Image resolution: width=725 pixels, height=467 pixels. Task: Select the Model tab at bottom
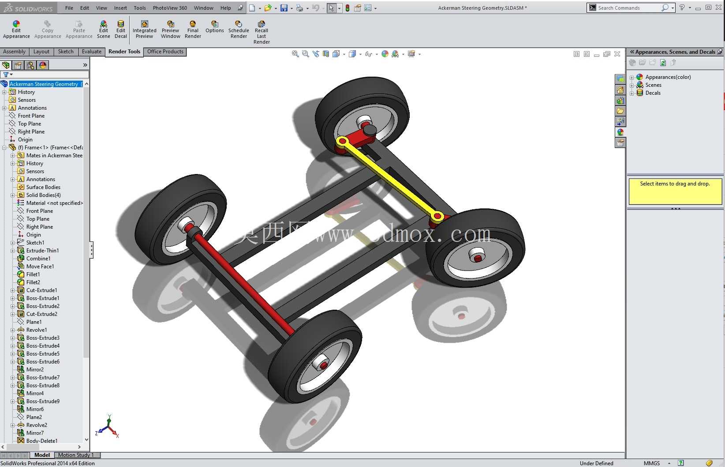(42, 455)
